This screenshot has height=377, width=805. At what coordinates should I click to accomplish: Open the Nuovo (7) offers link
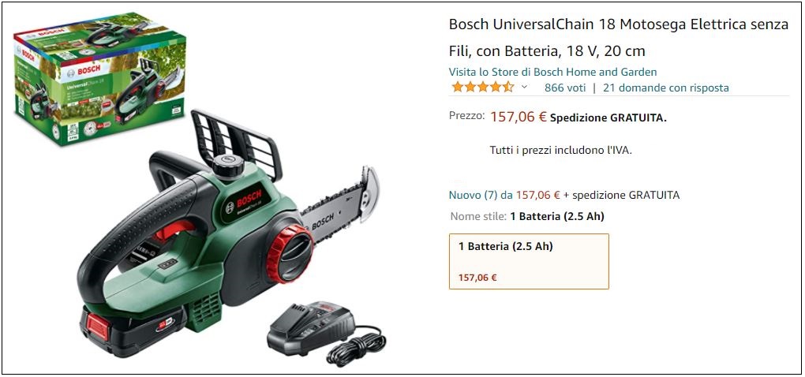473,195
